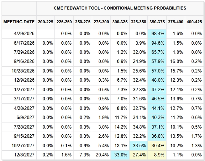Image resolution: width=205 pixels, height=161 pixels.
Task: Click the 12/8/2027 meeting date
Action: tap(24, 155)
